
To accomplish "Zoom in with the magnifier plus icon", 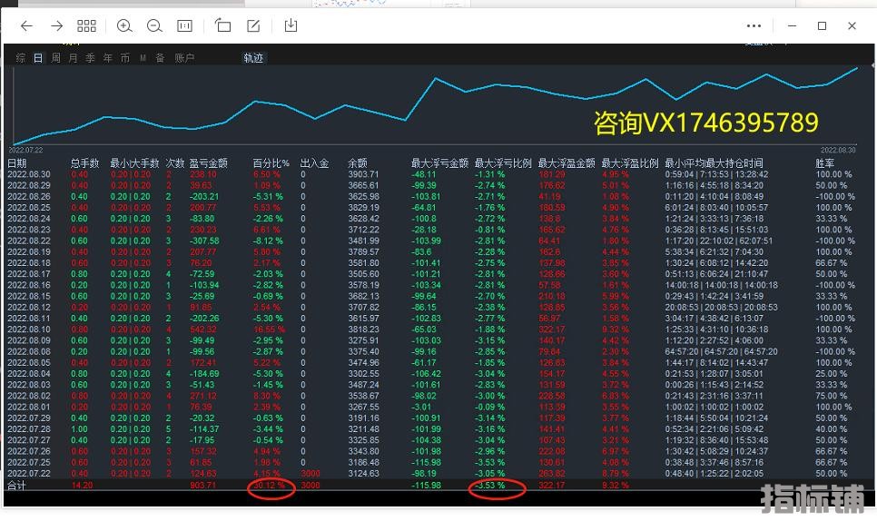I will [x=124, y=25].
